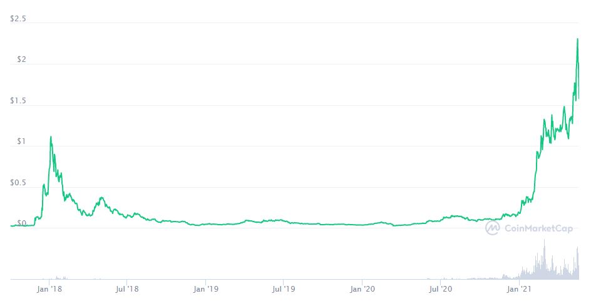Click the $0 y-axis label
This screenshot has height=301, width=591.
pyautogui.click(x=22, y=223)
